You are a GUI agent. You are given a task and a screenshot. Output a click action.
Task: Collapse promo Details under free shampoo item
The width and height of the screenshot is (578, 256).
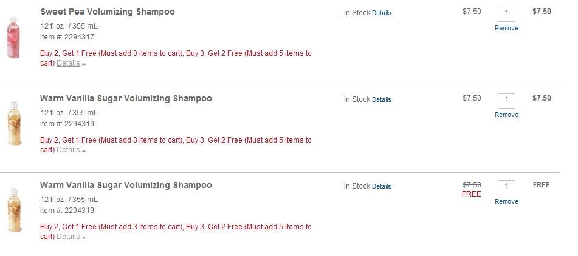(68, 237)
